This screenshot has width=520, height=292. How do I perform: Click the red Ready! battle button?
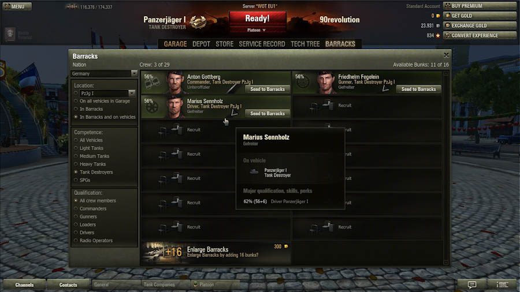[x=257, y=18]
